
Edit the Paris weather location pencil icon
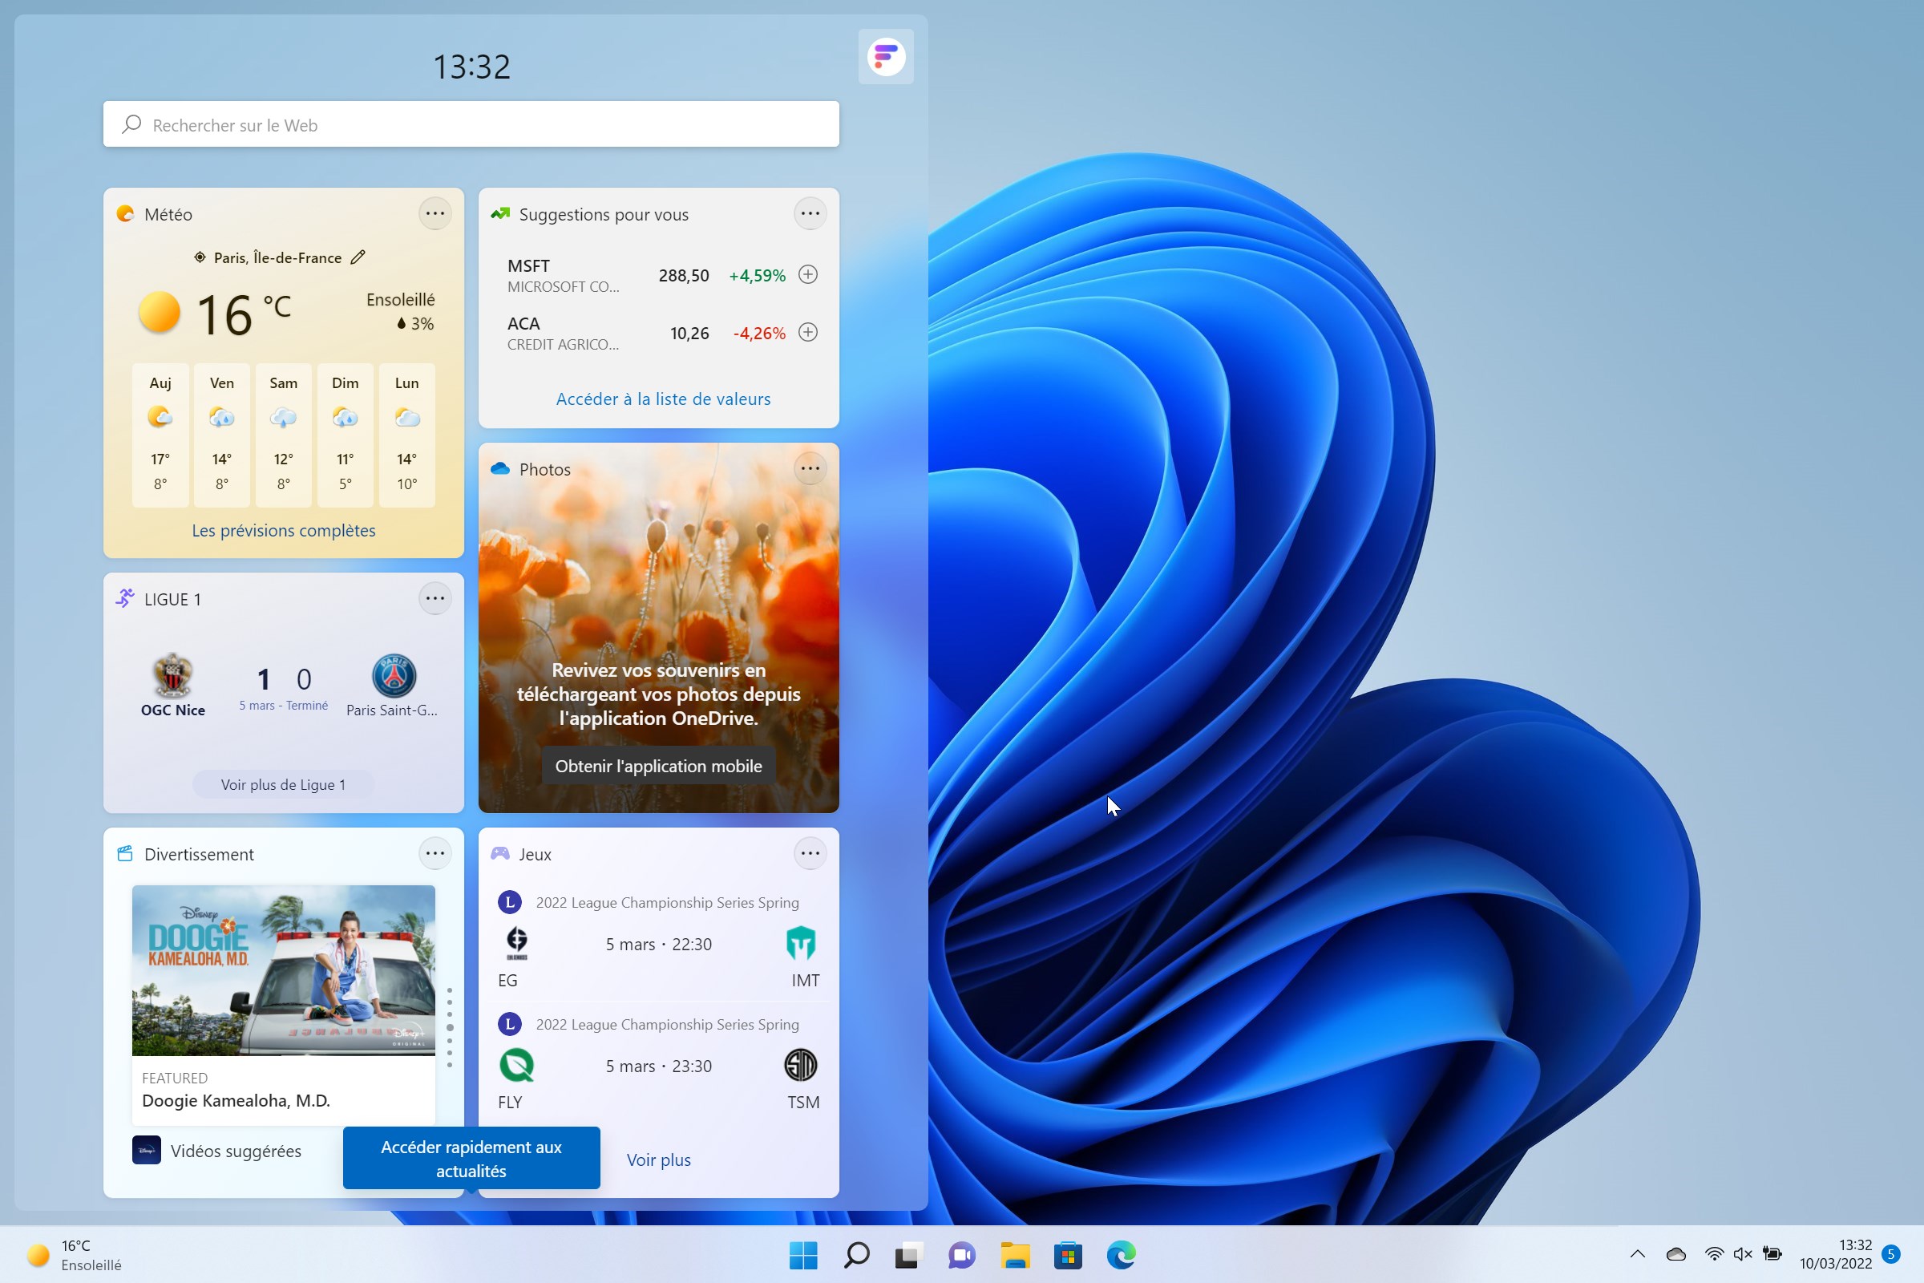[358, 257]
